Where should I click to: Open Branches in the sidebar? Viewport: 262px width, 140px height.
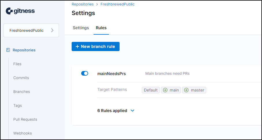[22, 92]
